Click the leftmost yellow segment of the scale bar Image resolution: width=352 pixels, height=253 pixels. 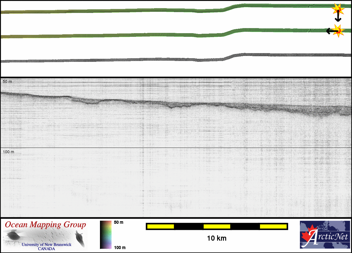[160, 226]
